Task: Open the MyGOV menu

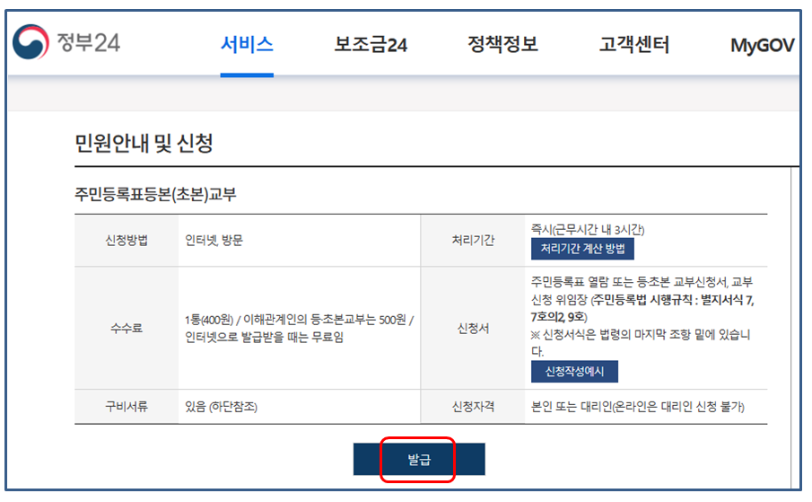Action: click(x=763, y=46)
